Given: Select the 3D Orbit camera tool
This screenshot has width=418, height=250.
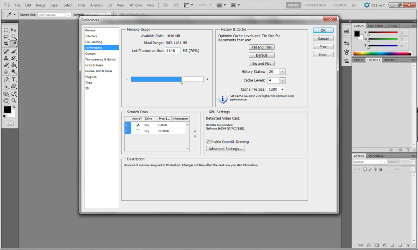Looking at the screenshot, I should tap(14, 94).
